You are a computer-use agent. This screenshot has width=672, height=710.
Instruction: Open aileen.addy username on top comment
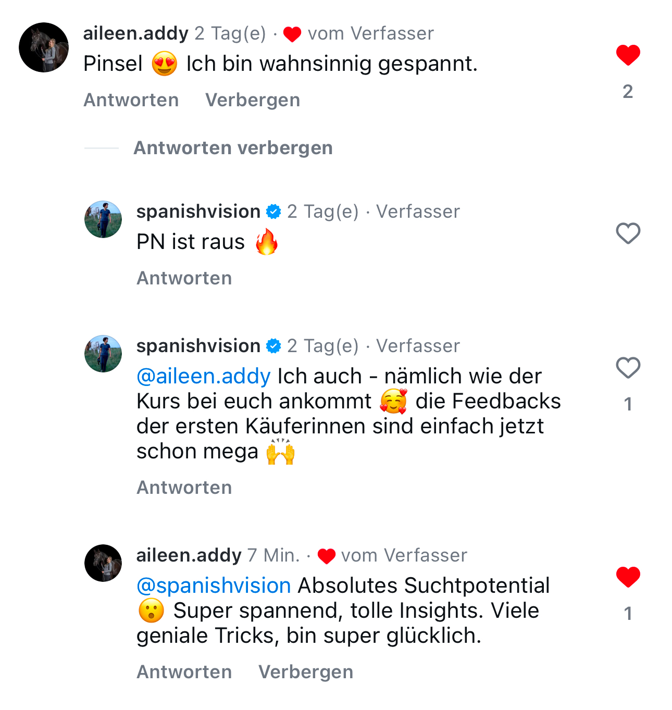tap(136, 33)
